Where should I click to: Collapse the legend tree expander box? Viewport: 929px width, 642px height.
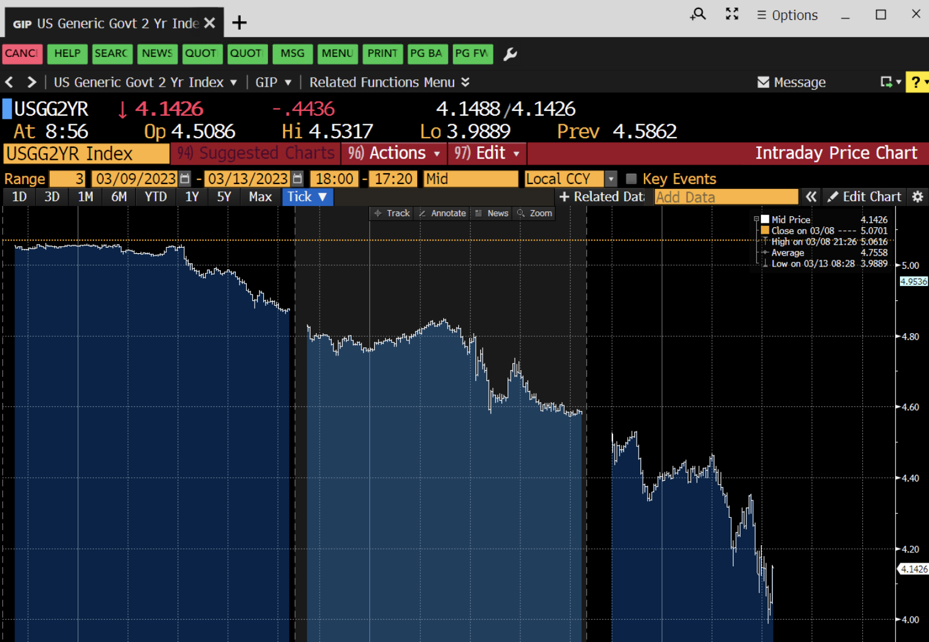756,219
